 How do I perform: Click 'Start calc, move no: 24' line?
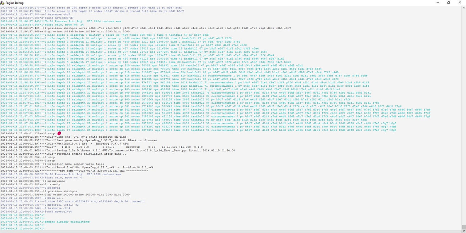pos(42,24)
